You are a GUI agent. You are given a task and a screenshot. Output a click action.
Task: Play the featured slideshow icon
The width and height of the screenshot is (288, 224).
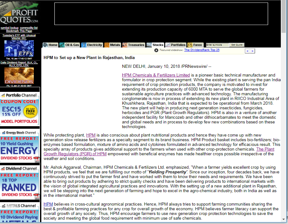click(156, 50)
